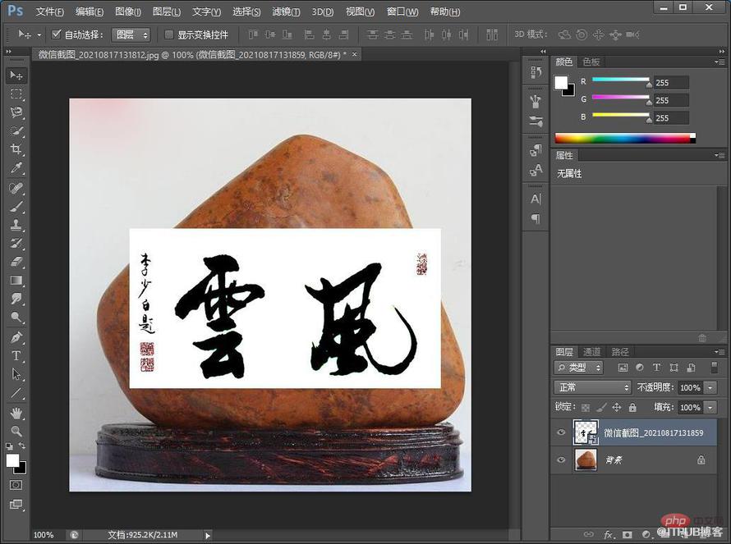This screenshot has width=731, height=544.
Task: Select the Move tool in the toolbox
Action: (x=16, y=75)
